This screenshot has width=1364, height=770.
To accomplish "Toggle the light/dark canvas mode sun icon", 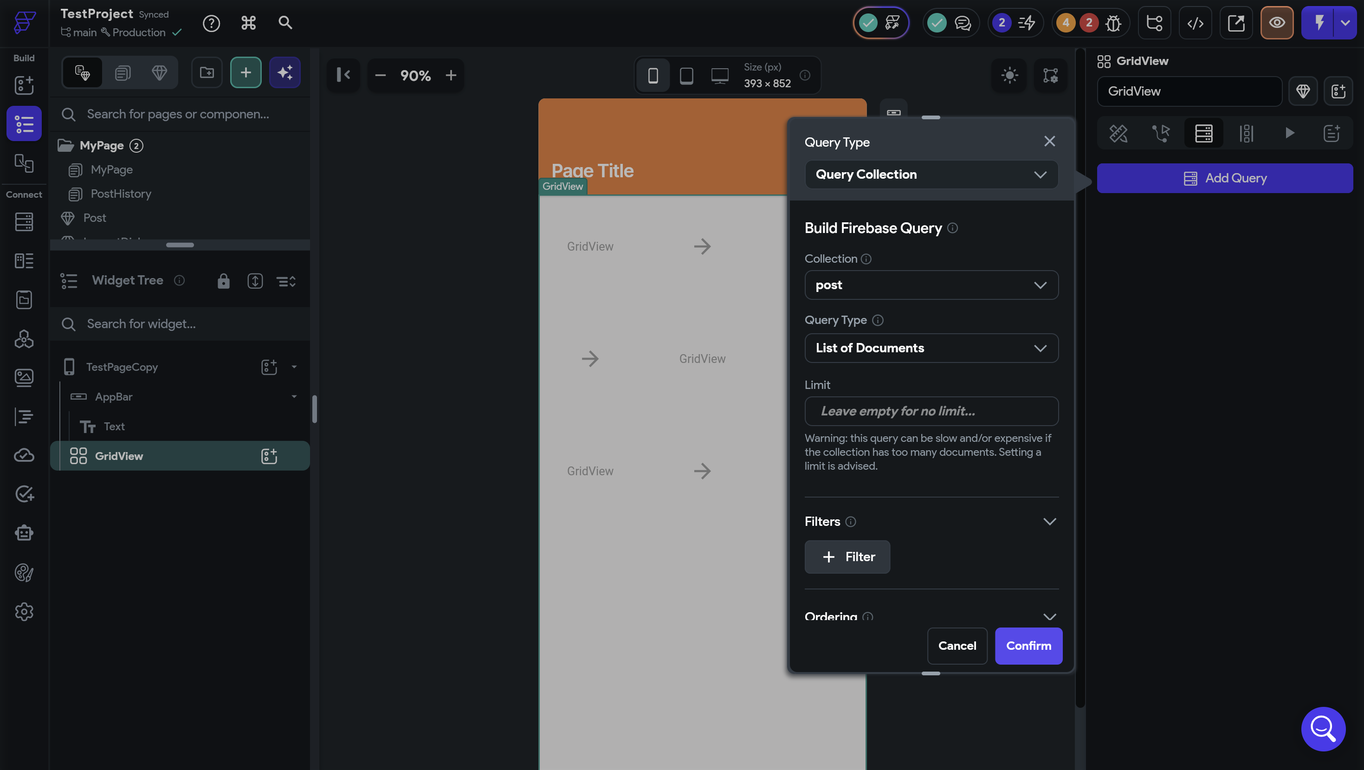I will 1009,75.
